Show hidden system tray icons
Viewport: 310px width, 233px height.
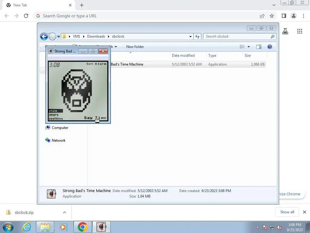tap(257, 228)
